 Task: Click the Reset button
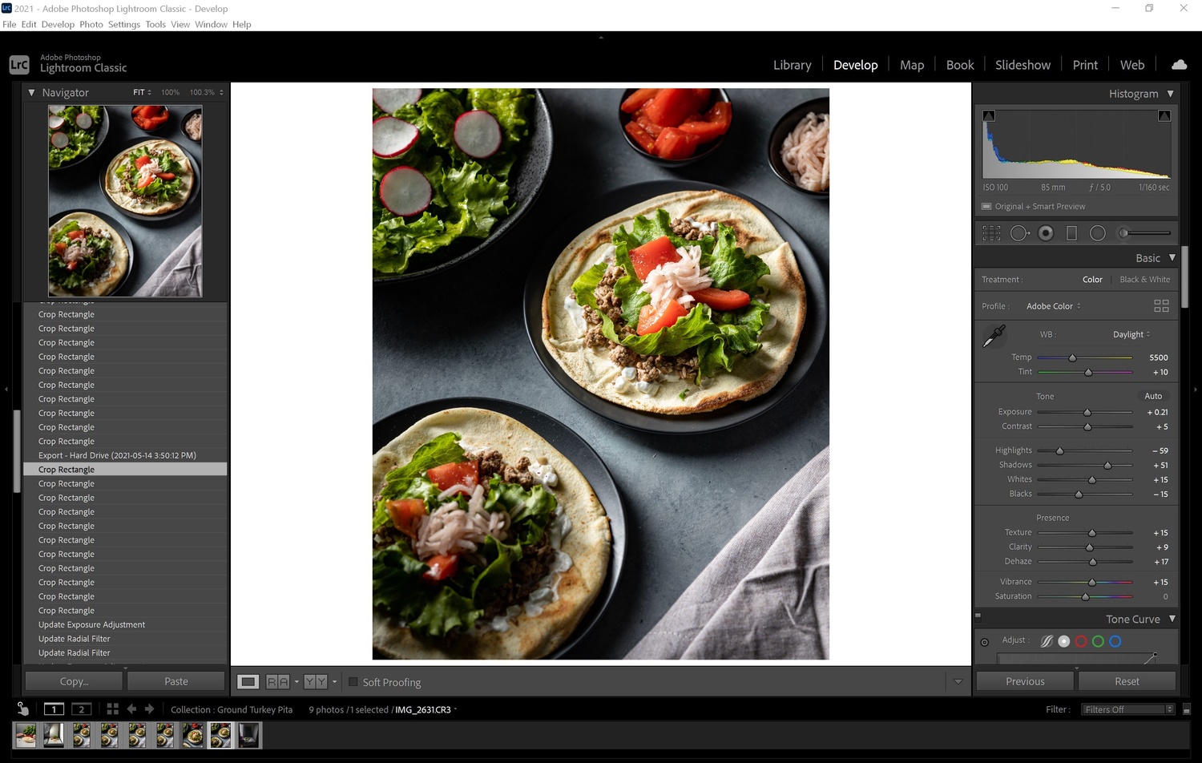[1126, 681]
